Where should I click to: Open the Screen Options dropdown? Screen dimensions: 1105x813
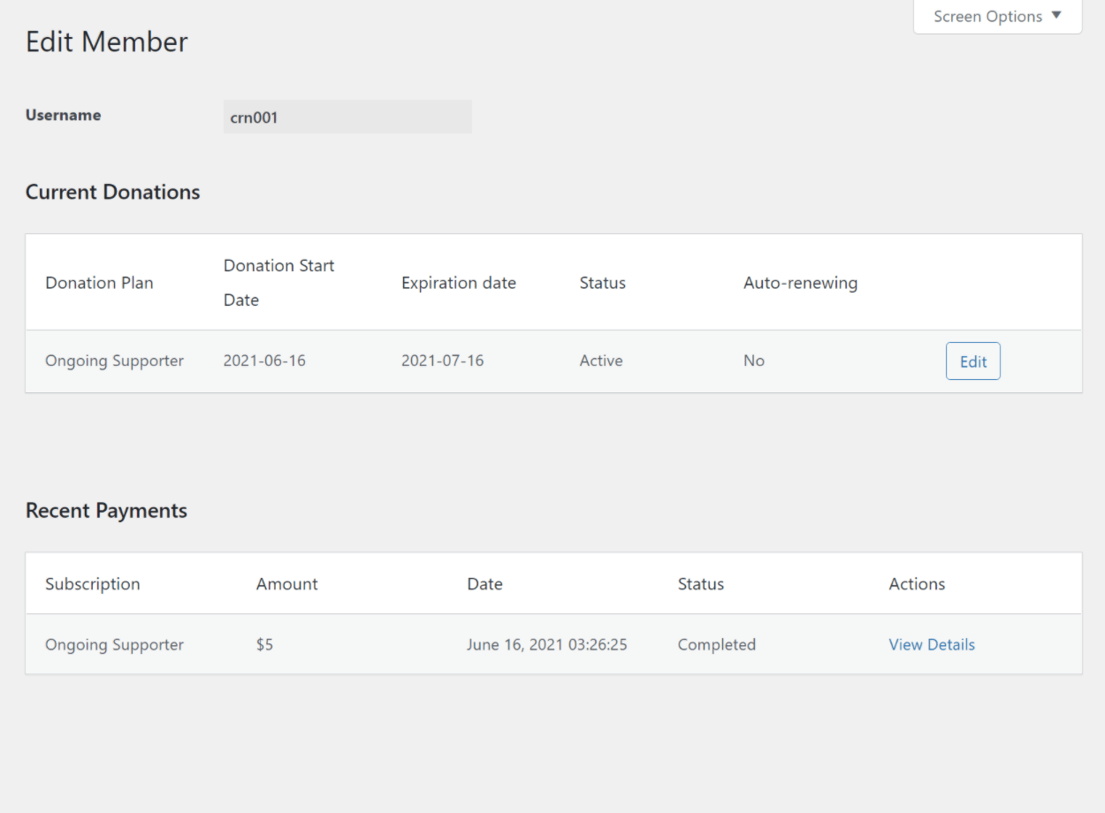[997, 17]
